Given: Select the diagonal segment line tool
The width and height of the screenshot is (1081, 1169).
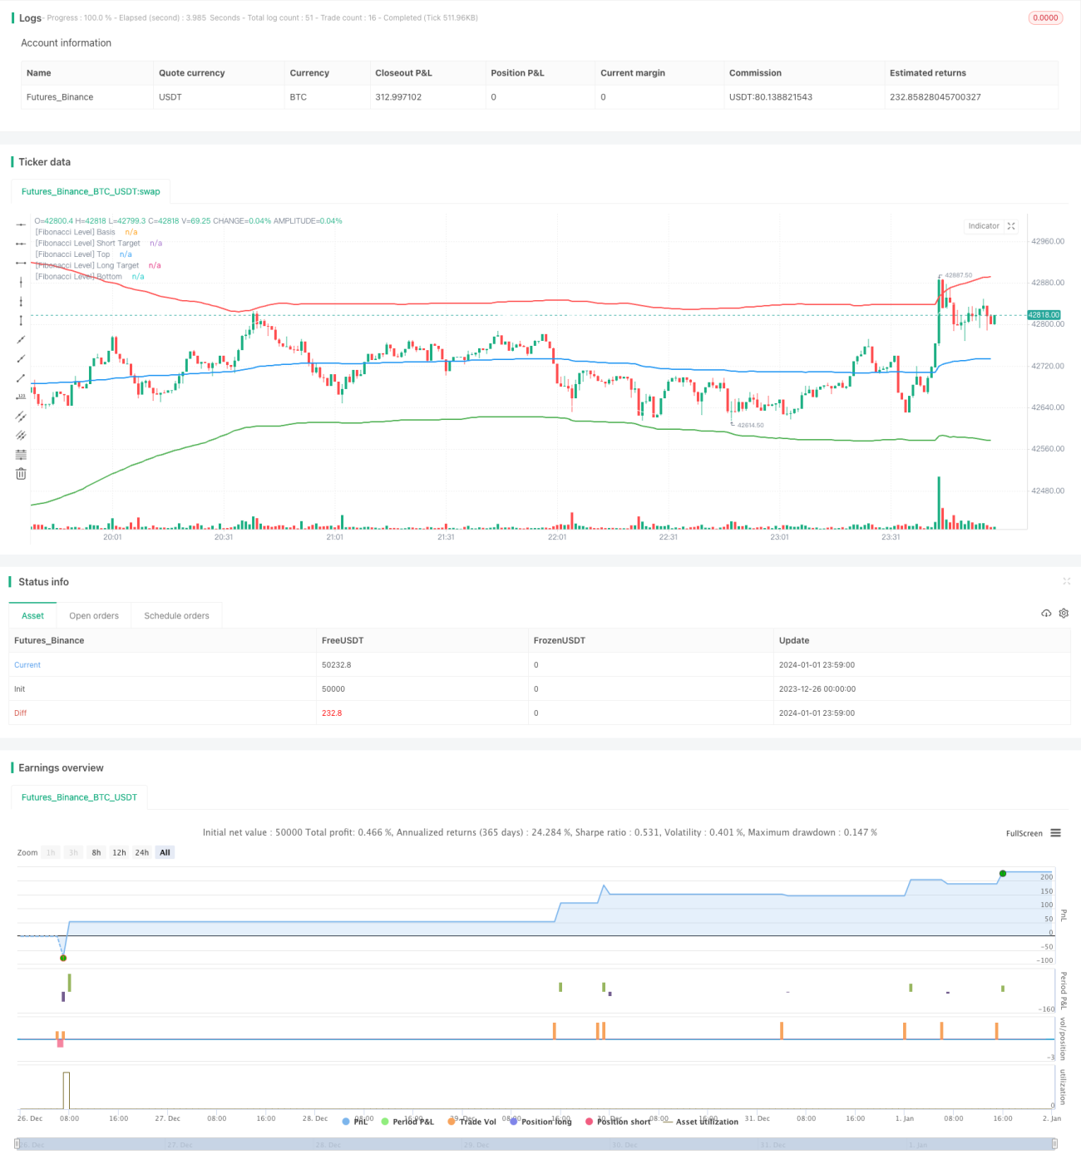Looking at the screenshot, I should [21, 378].
